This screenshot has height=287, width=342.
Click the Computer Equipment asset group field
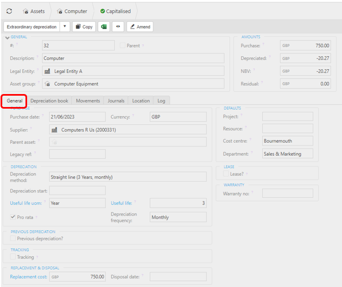pyautogui.click(x=133, y=84)
